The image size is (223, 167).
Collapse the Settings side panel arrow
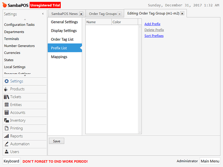point(43,14)
